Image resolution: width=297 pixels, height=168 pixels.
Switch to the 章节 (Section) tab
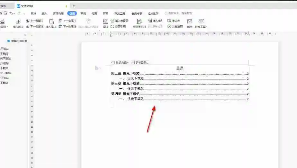[x=105, y=13]
